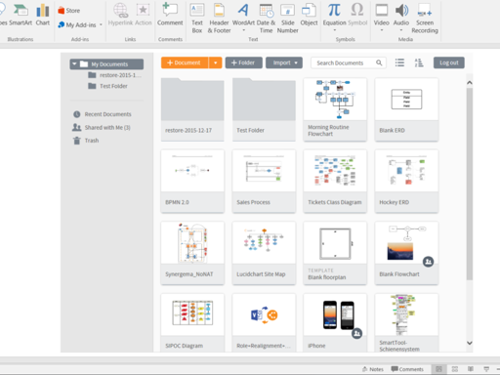The width and height of the screenshot is (500, 375).
Task: Expand WordArt dropdown arrow
Action: [x=243, y=30]
